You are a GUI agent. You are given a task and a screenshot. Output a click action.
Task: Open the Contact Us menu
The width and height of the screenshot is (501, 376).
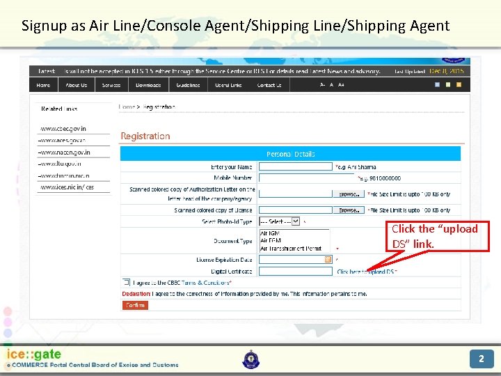[x=269, y=85]
